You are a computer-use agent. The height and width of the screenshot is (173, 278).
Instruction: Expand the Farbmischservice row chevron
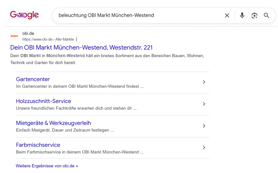[204, 148]
